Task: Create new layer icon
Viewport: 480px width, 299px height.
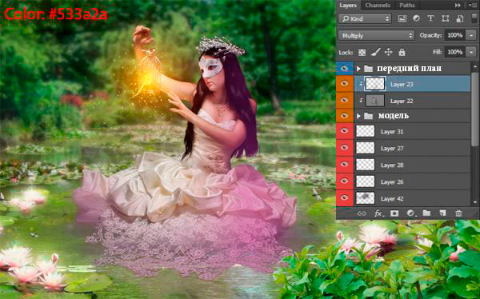Action: tap(442, 213)
